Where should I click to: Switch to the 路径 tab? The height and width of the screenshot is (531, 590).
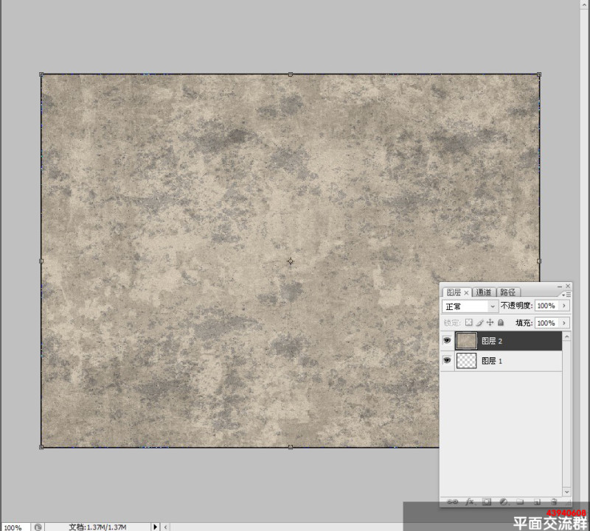coord(507,292)
